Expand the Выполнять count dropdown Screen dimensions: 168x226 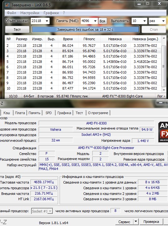pos(144,21)
